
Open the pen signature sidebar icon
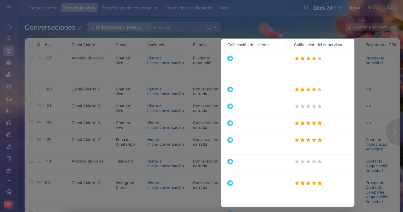tap(9, 147)
